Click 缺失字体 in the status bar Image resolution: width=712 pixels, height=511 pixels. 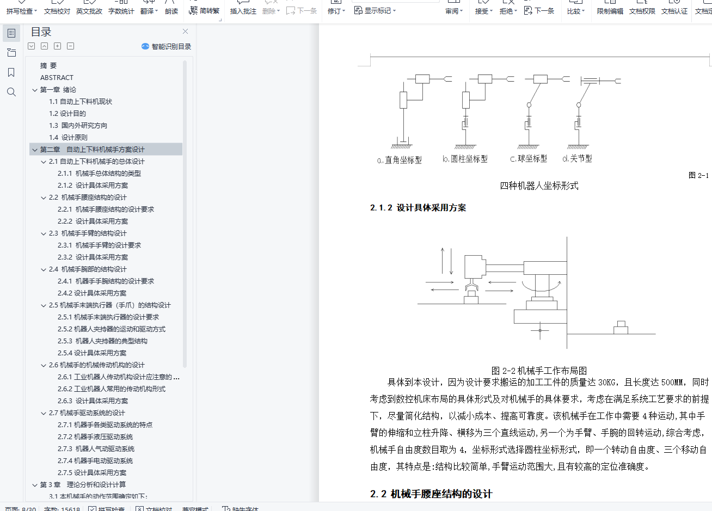click(x=240, y=509)
